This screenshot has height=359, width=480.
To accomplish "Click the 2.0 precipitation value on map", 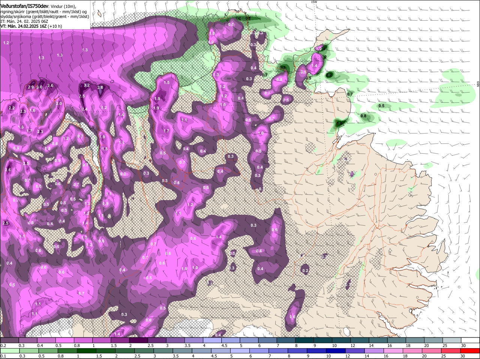I will click(59, 103).
